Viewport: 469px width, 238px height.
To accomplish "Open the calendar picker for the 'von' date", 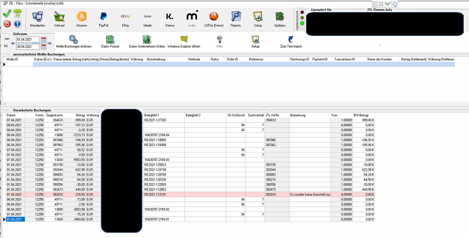I will click(44, 40).
